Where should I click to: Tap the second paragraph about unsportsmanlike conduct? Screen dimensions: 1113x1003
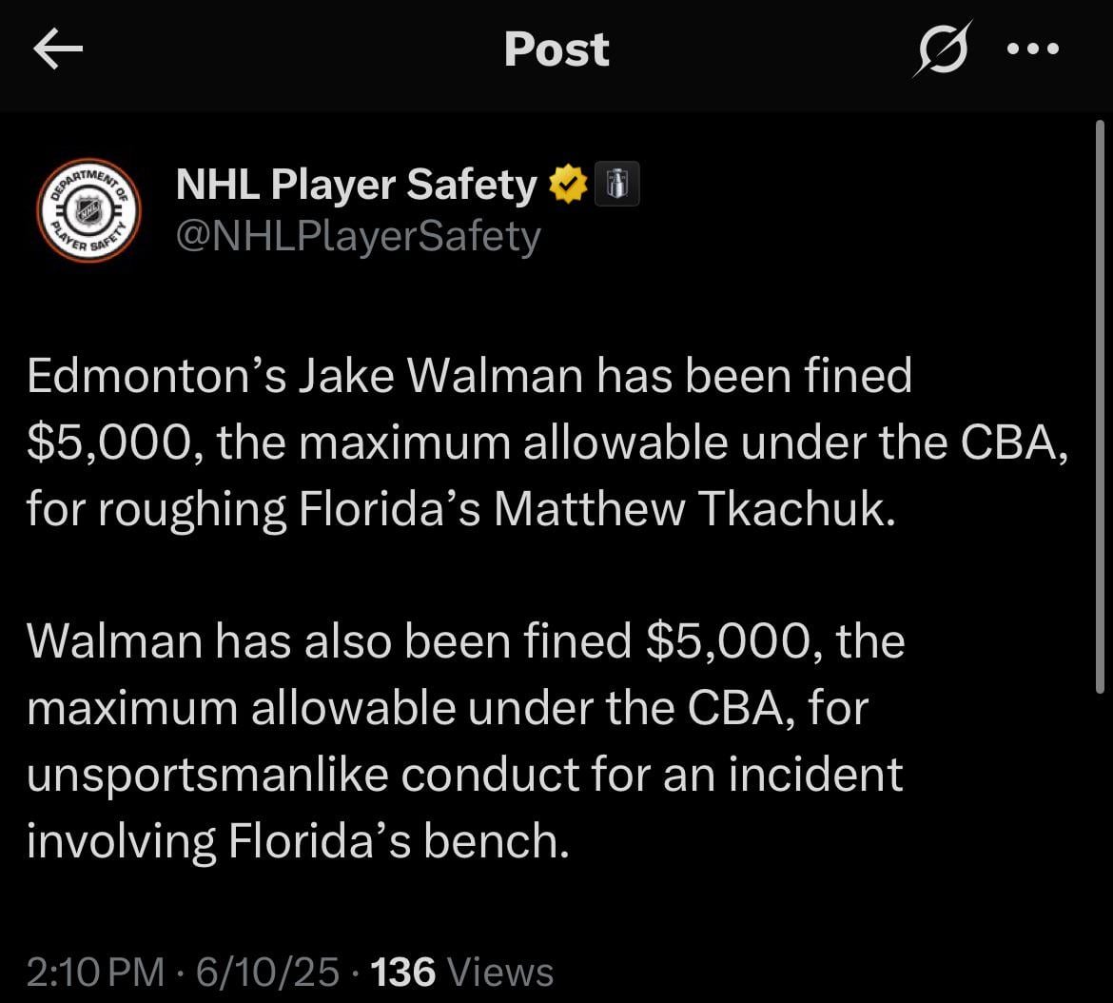point(465,740)
